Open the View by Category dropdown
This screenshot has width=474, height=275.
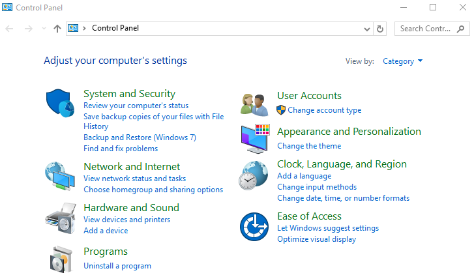click(x=403, y=61)
